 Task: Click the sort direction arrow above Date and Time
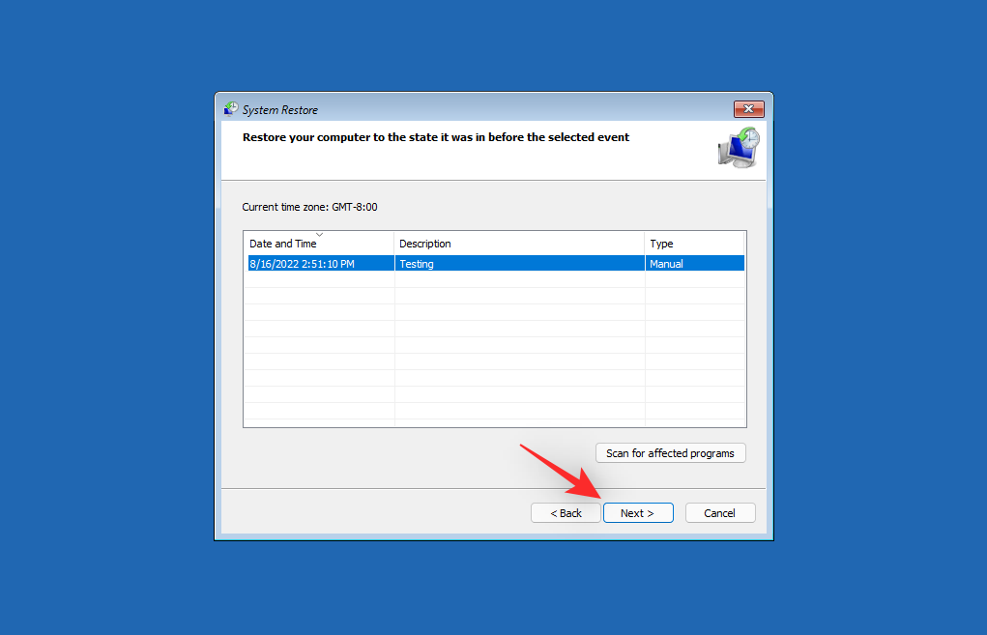319,235
